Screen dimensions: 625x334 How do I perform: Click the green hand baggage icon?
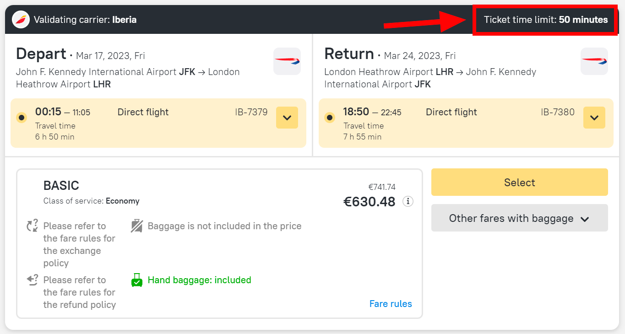[x=137, y=280]
